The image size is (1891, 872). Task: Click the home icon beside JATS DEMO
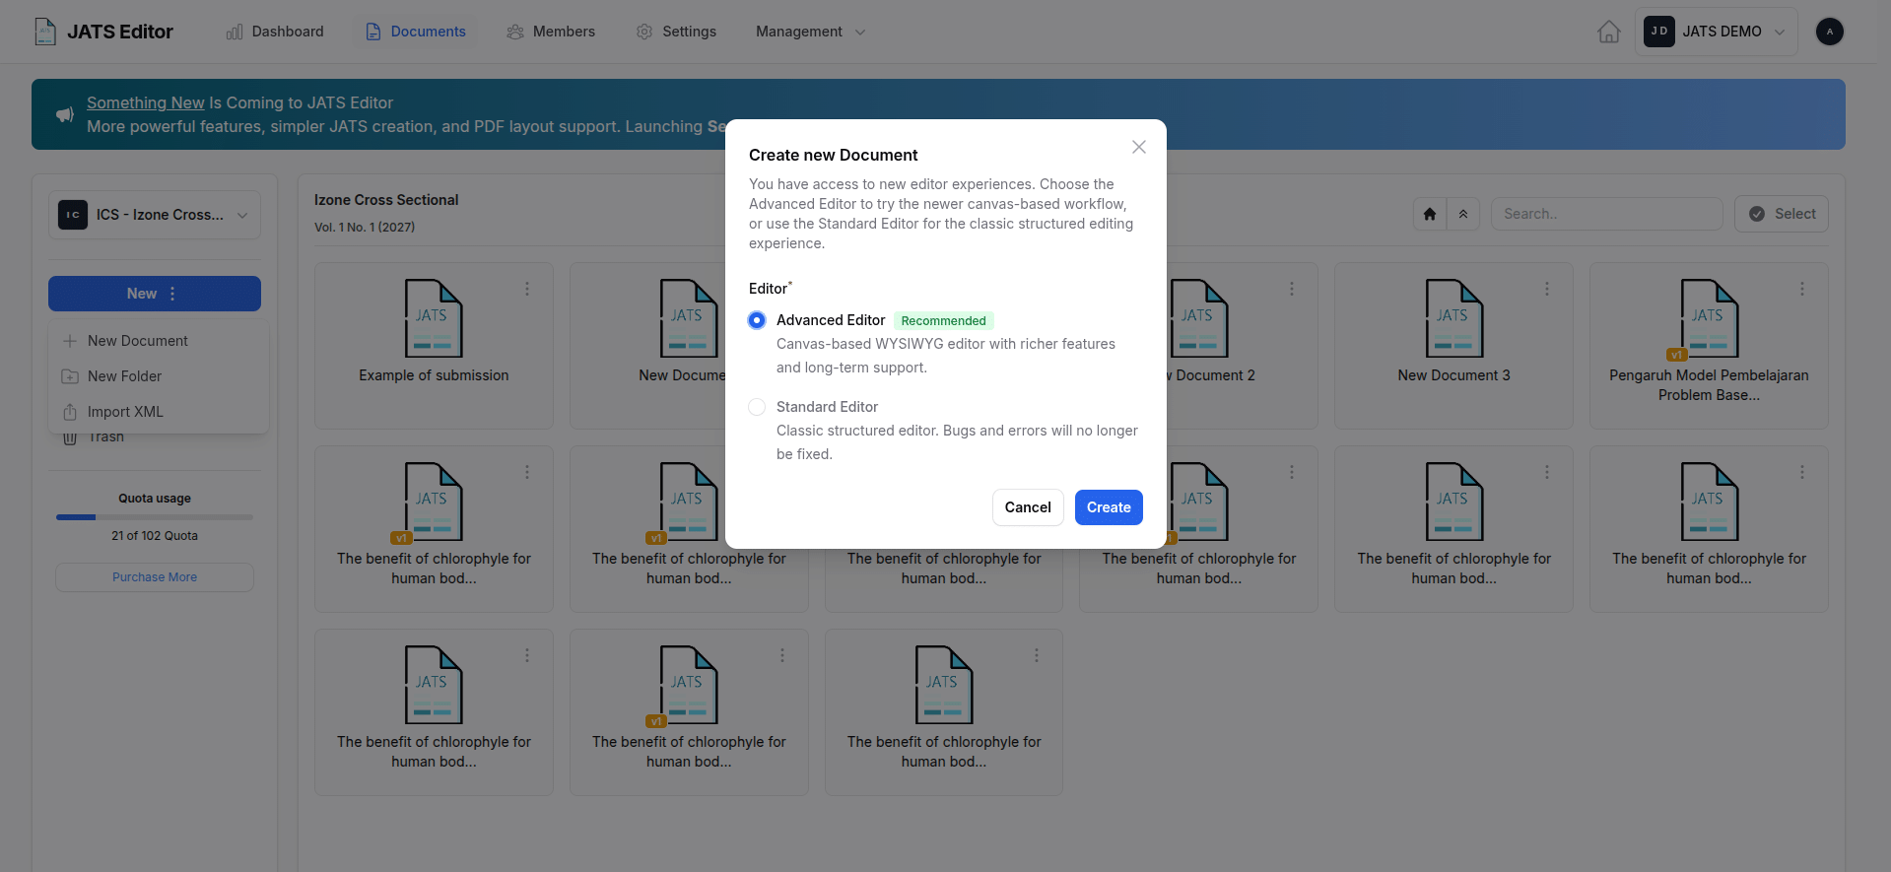click(x=1608, y=32)
